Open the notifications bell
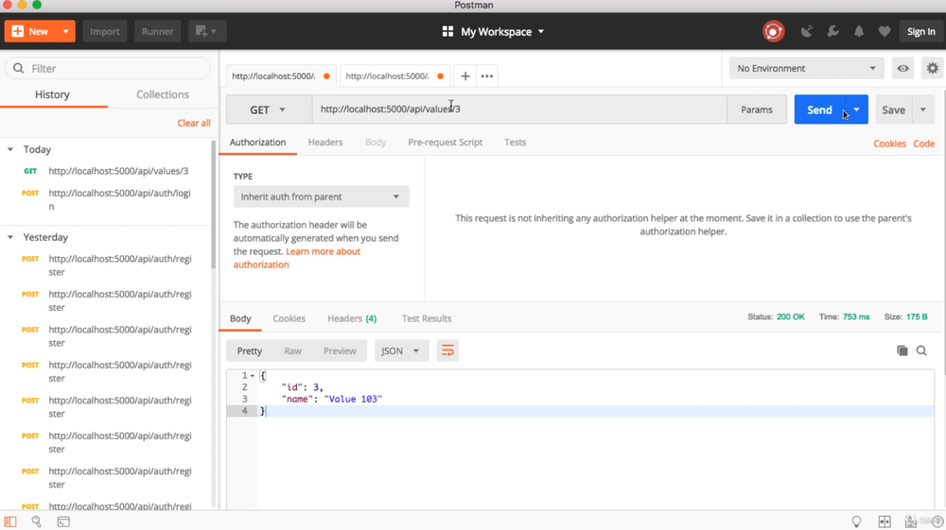946x530 pixels. (x=859, y=31)
